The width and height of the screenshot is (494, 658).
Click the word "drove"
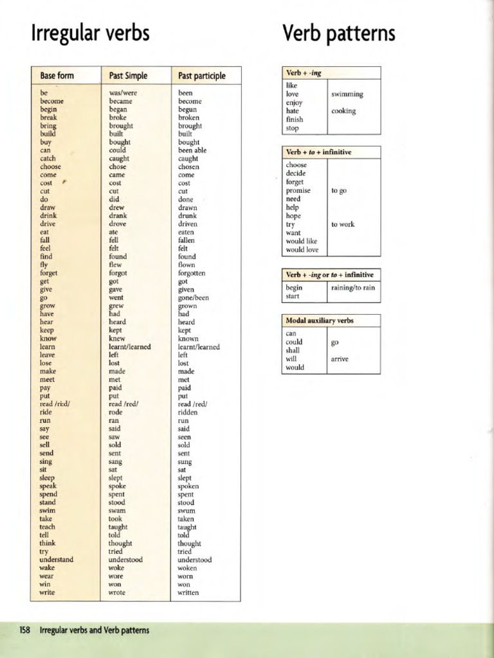coord(118,224)
